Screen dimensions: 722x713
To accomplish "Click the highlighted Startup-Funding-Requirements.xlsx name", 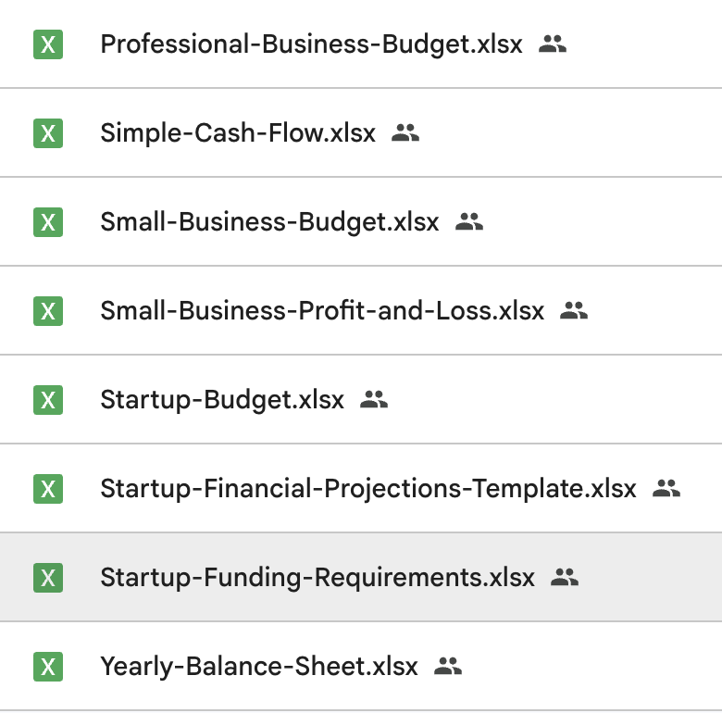I will 317,578.
